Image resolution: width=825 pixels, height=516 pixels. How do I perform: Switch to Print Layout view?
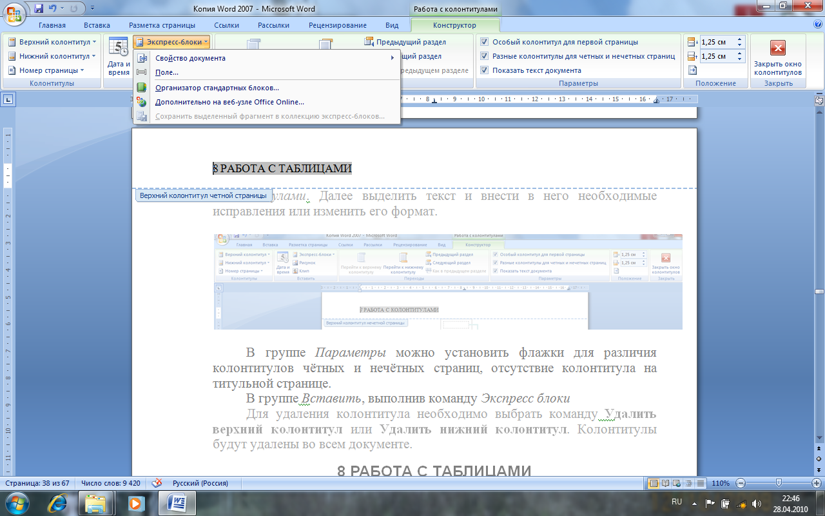[654, 483]
